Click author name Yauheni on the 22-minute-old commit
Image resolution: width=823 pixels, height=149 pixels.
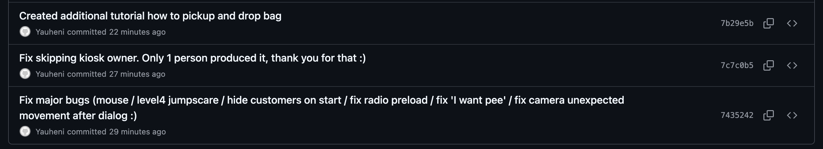pos(50,32)
